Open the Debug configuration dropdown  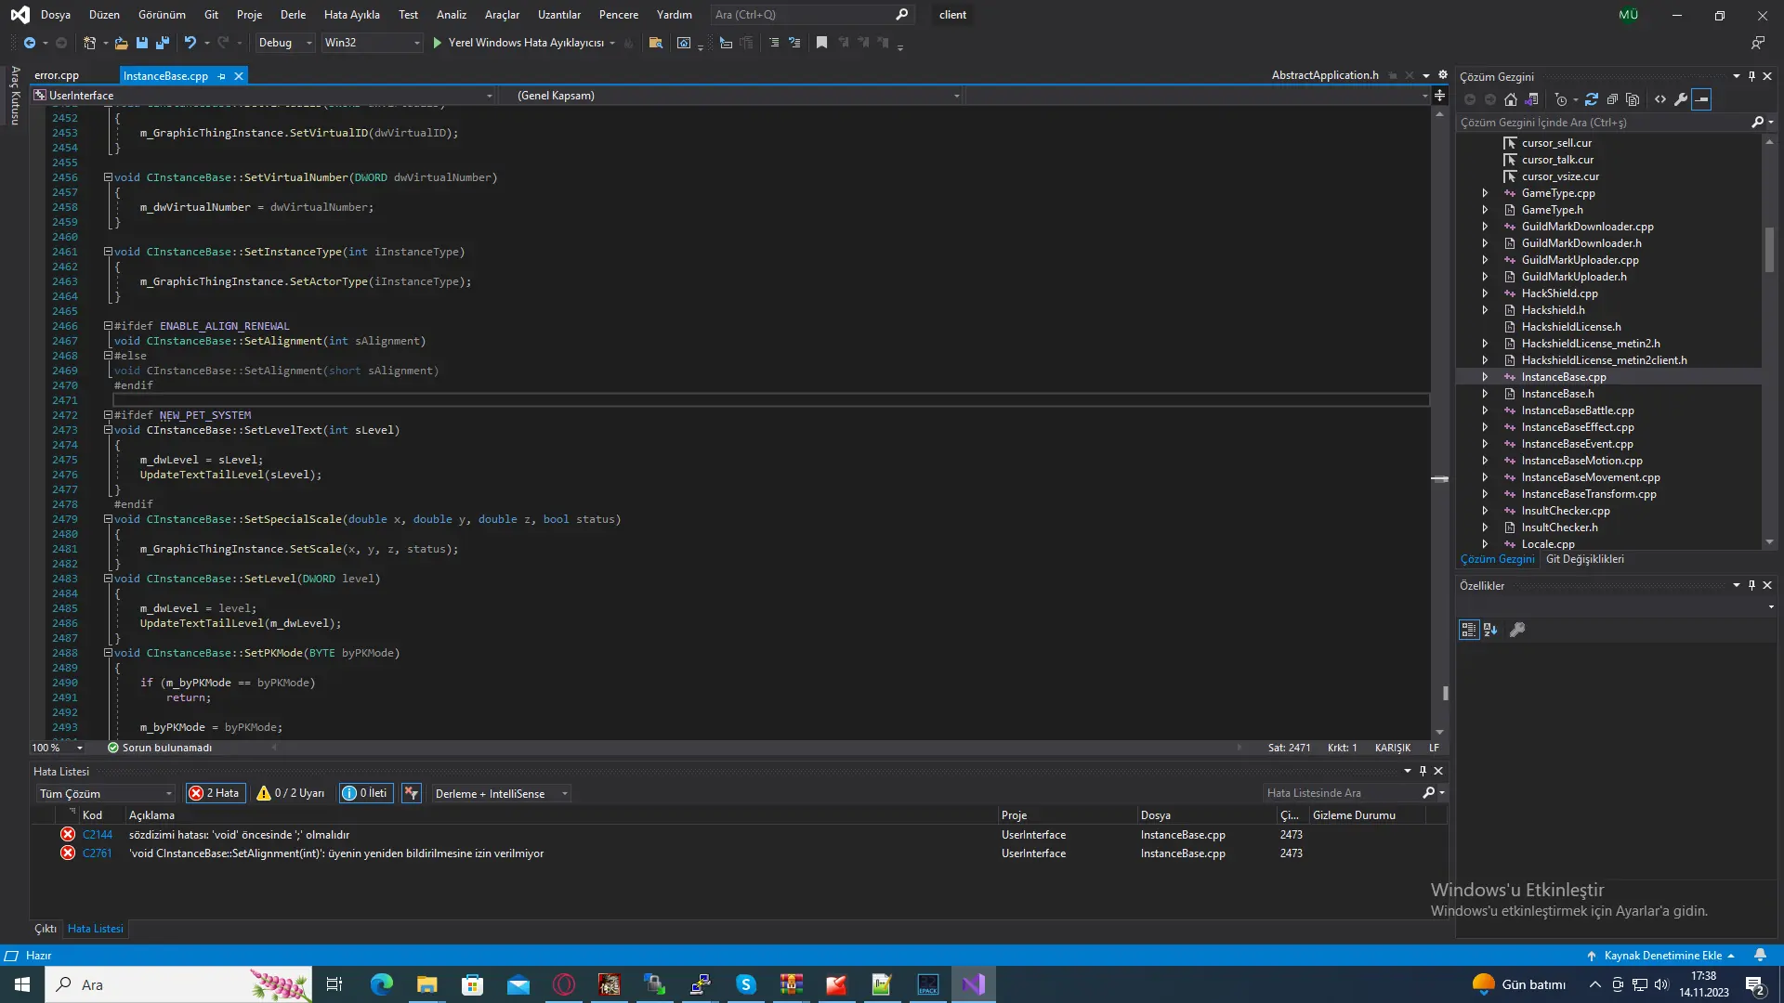pyautogui.click(x=285, y=43)
